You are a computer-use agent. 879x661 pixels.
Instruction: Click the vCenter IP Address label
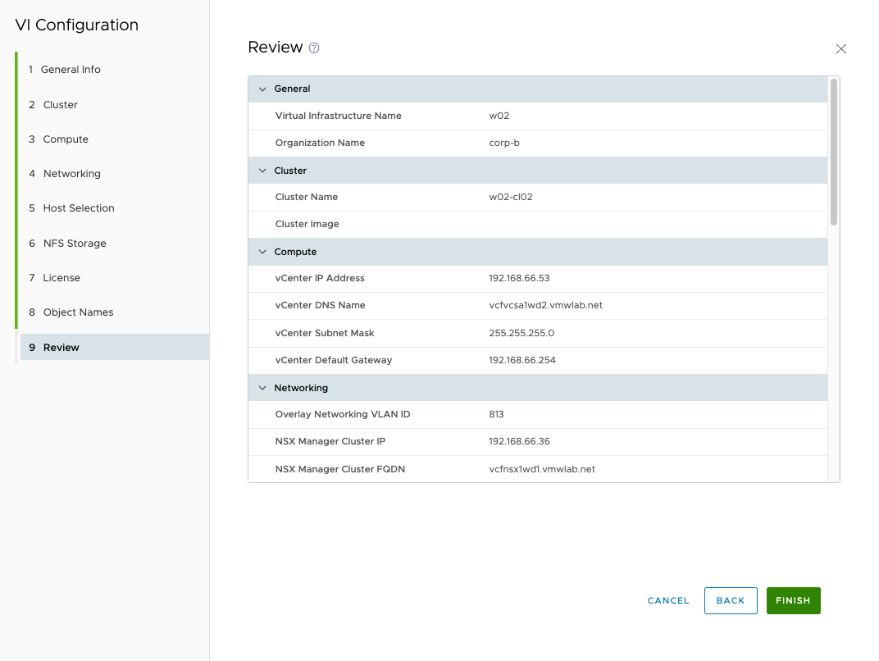tap(320, 278)
